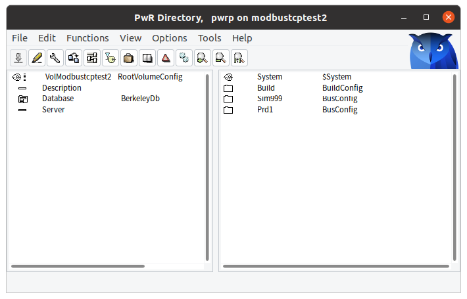Open the Tools menu

tap(210, 38)
